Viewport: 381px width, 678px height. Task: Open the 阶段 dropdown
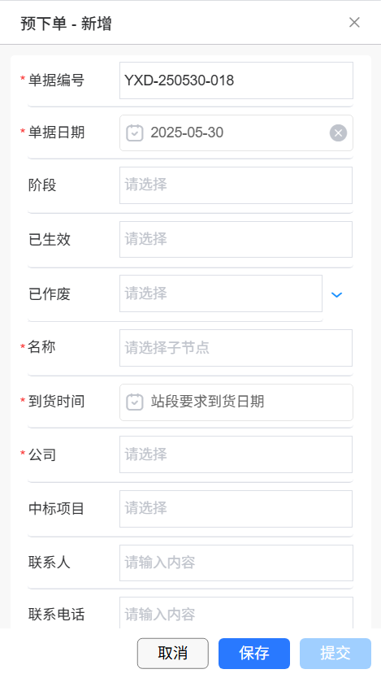236,185
